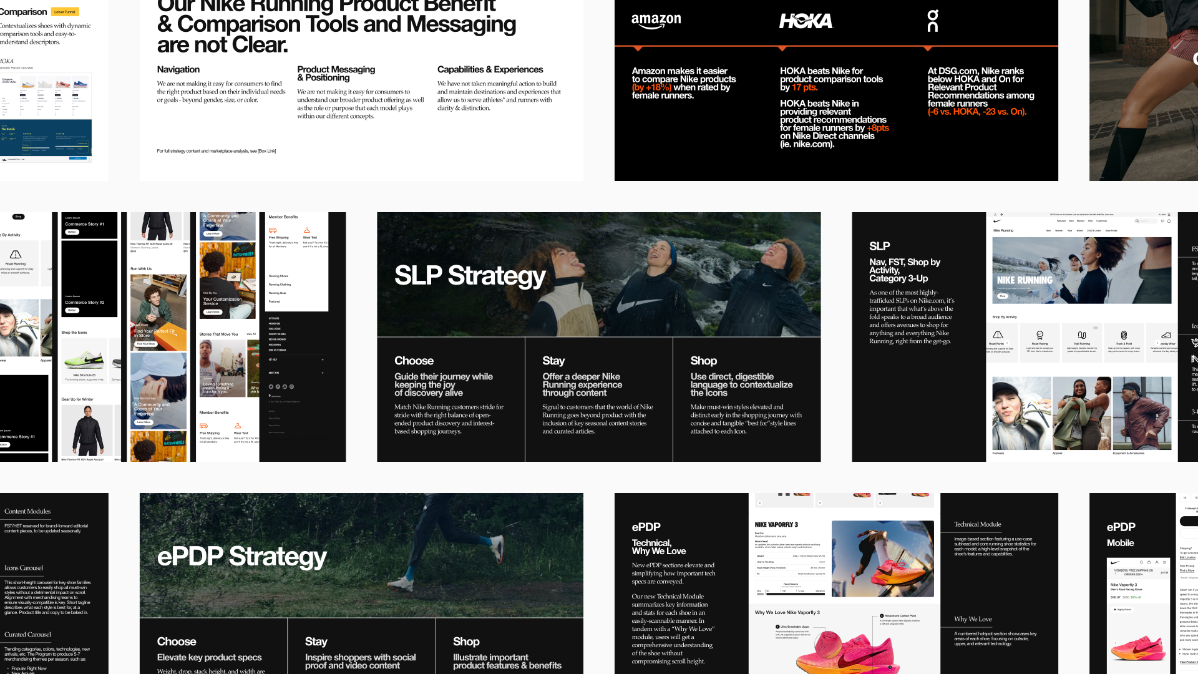Click the shopping bag icon in SLP desktop header
The image size is (1198, 674).
click(x=1169, y=221)
